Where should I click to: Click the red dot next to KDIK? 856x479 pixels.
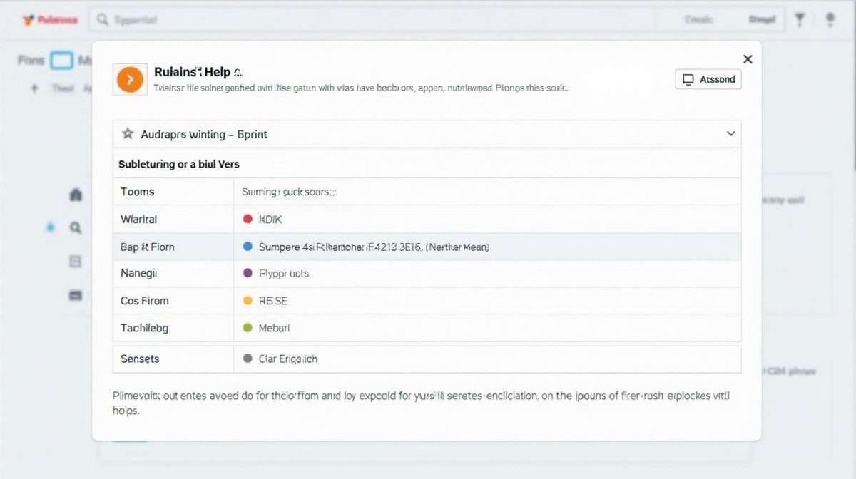coord(248,220)
